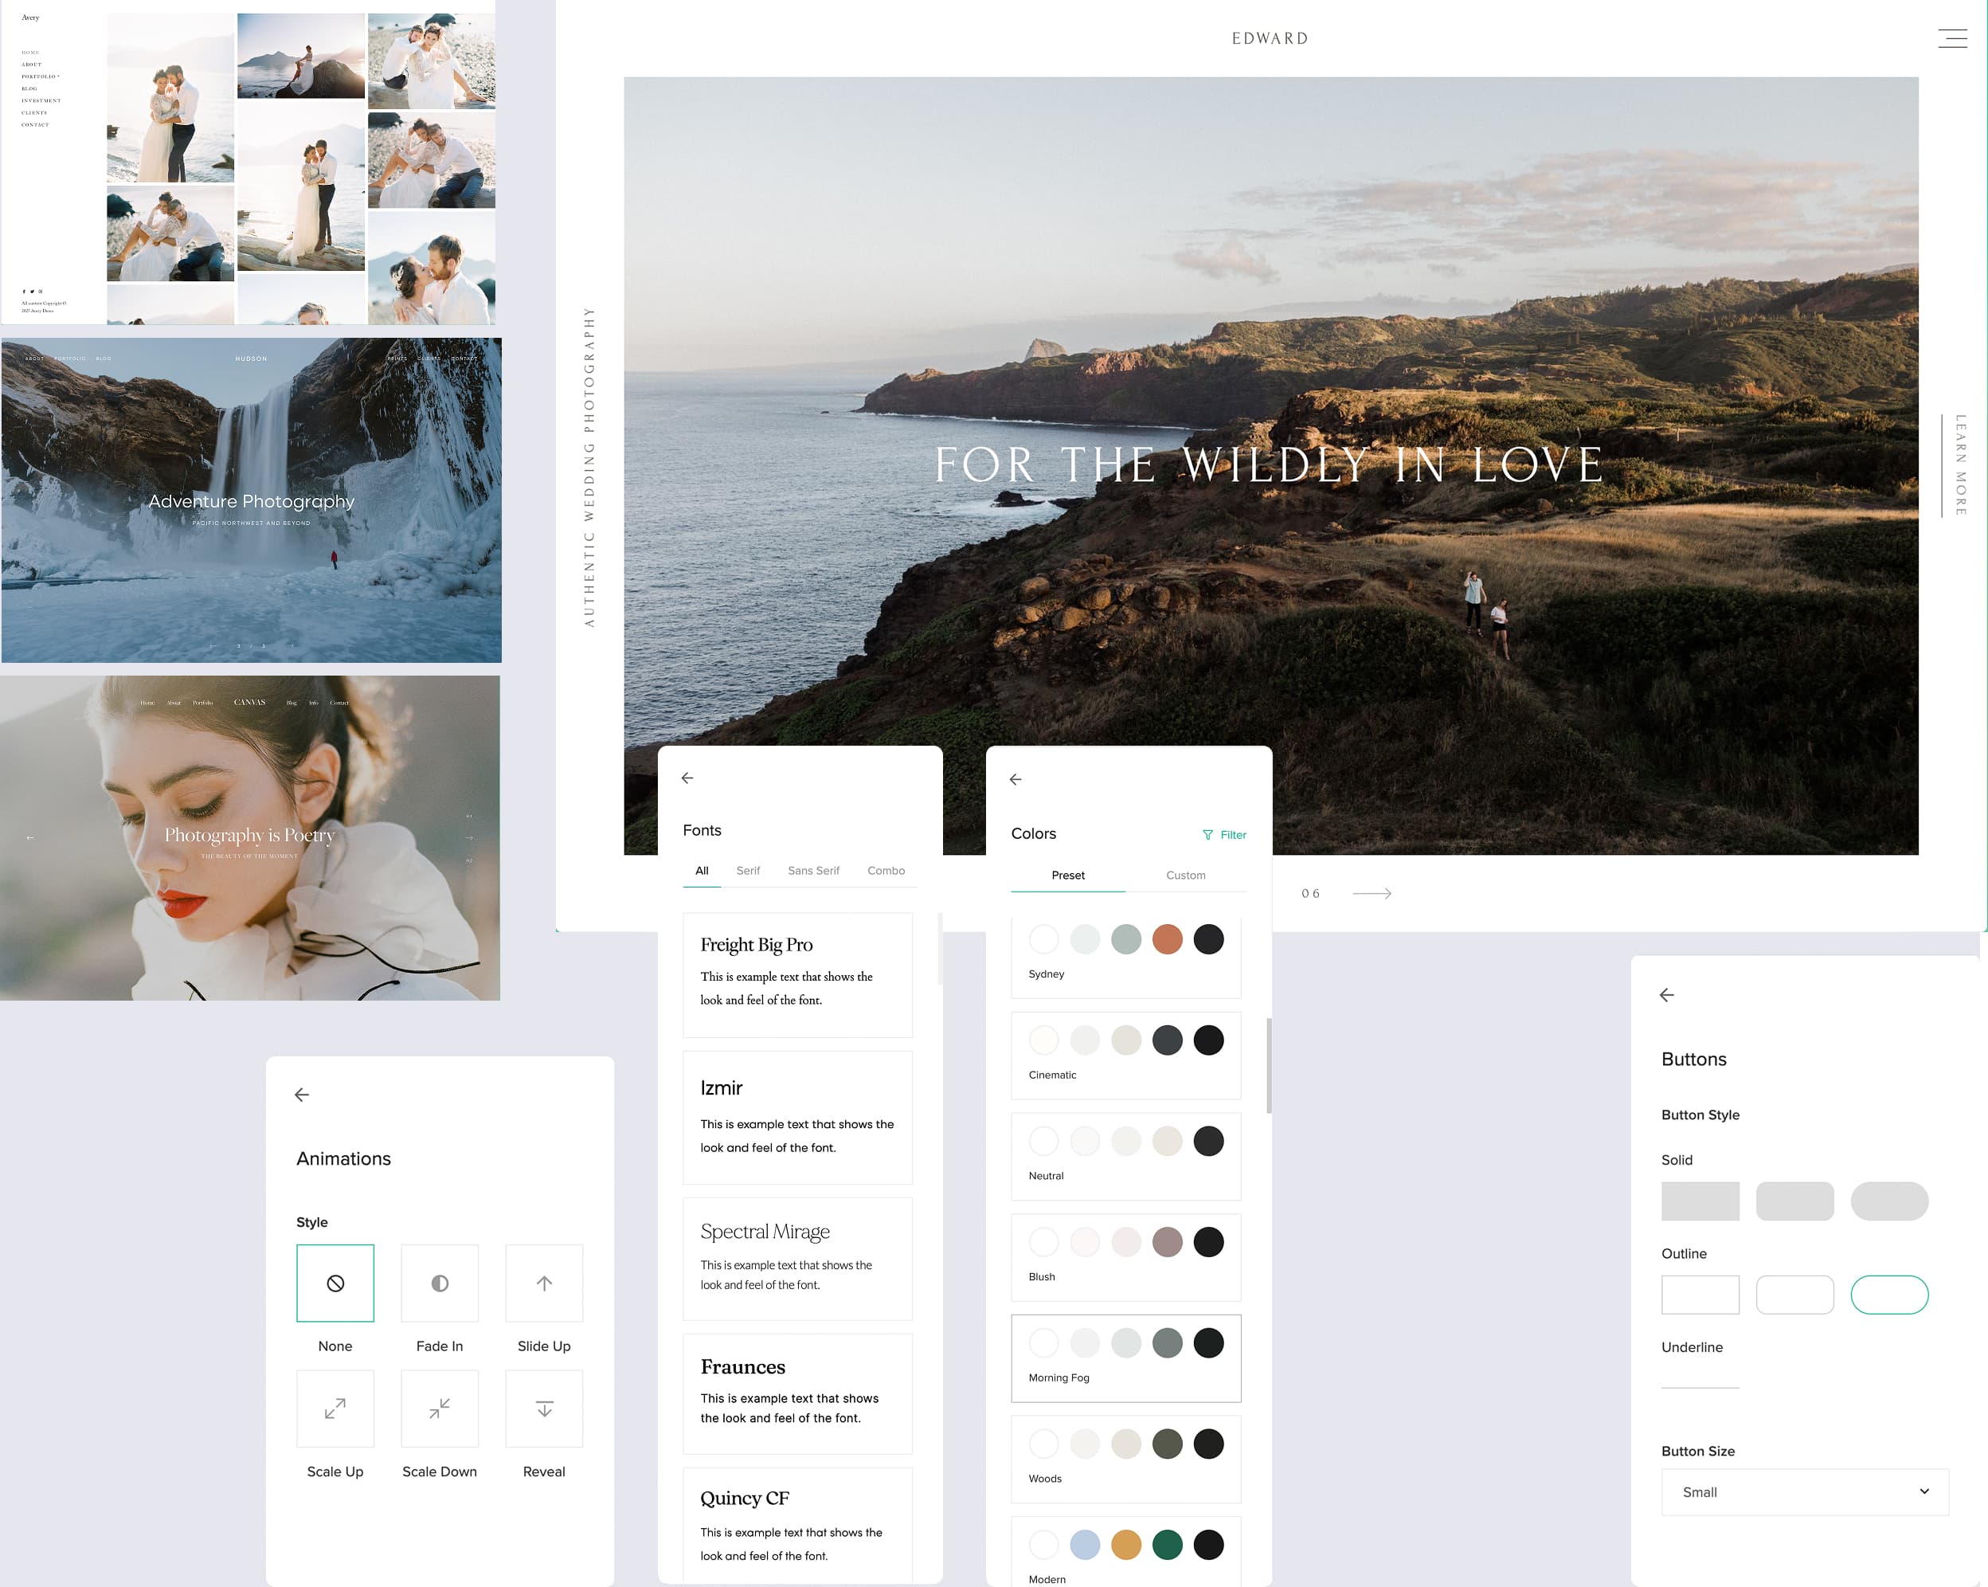Switch to the Custom tab in Colors
The width and height of the screenshot is (1988, 1587).
tap(1186, 875)
